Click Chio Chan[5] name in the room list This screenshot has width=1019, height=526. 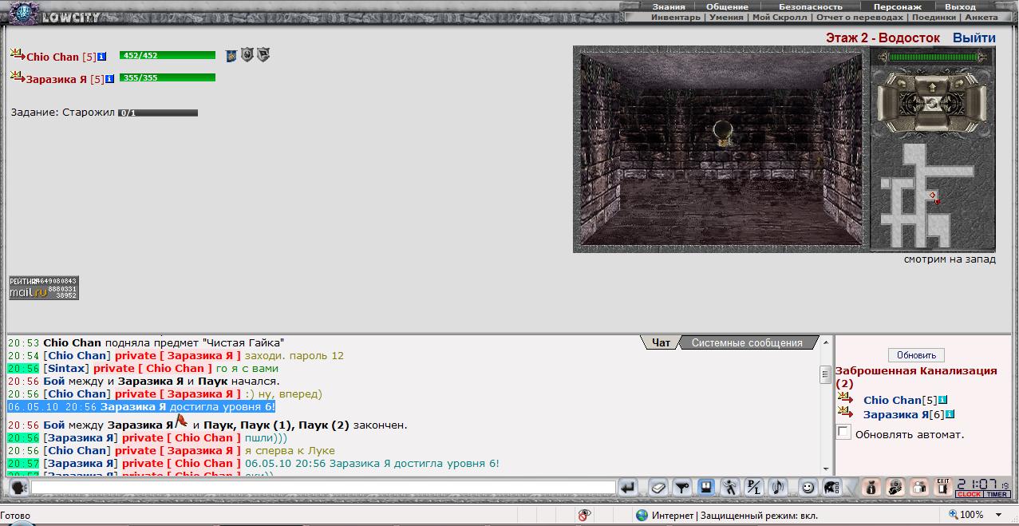click(892, 400)
